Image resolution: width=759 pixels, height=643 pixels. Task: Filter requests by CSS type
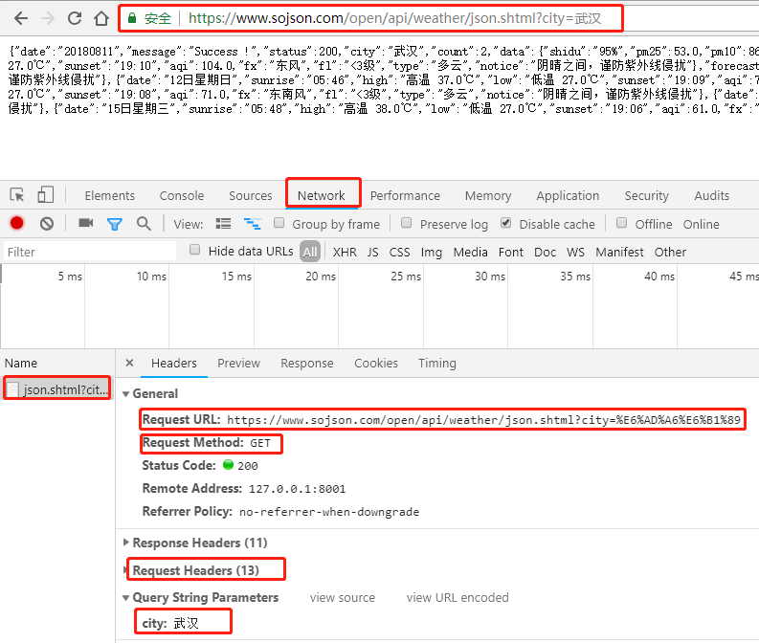[x=399, y=252]
